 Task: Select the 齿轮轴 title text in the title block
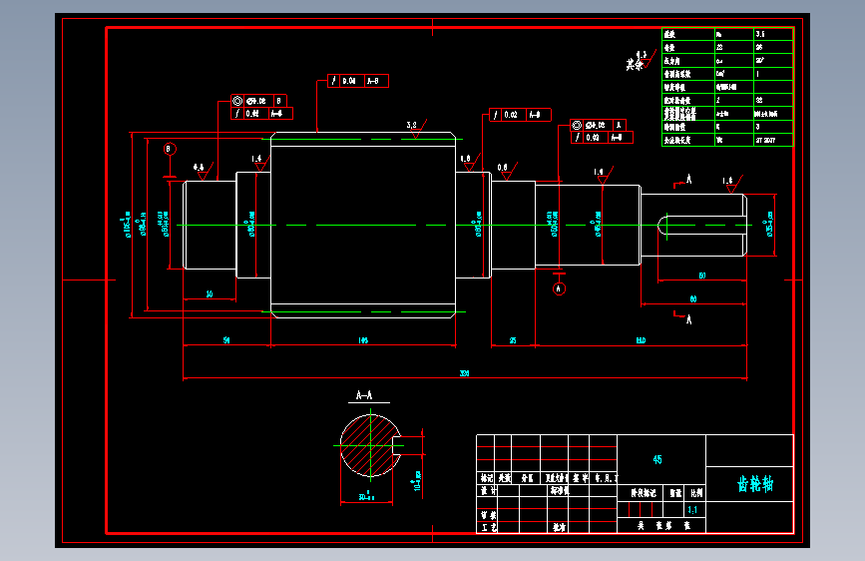[755, 484]
